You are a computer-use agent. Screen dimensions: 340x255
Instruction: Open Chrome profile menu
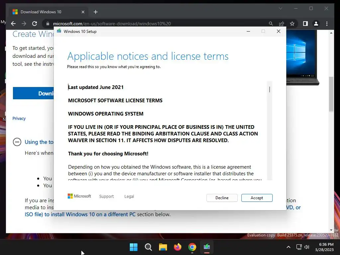[316, 24]
